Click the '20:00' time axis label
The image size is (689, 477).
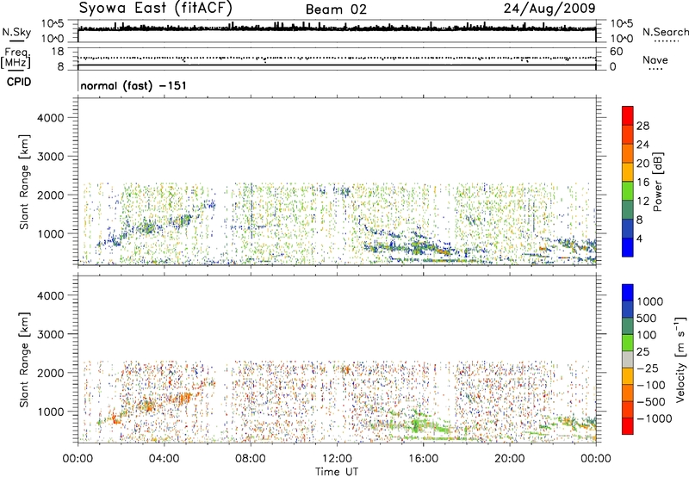tap(510, 459)
